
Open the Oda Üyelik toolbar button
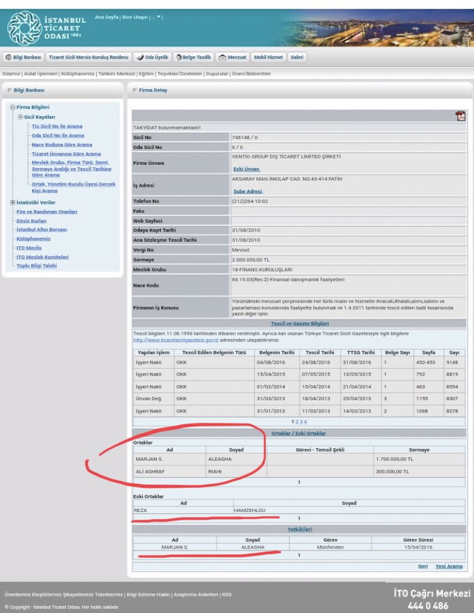point(152,57)
